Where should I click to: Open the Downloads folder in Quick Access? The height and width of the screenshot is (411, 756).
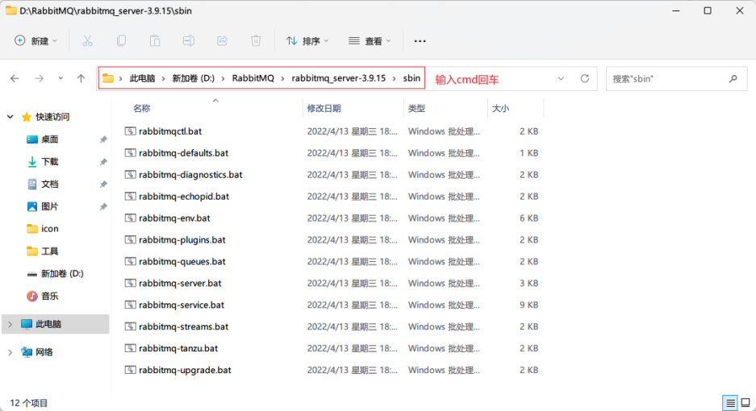(50, 161)
